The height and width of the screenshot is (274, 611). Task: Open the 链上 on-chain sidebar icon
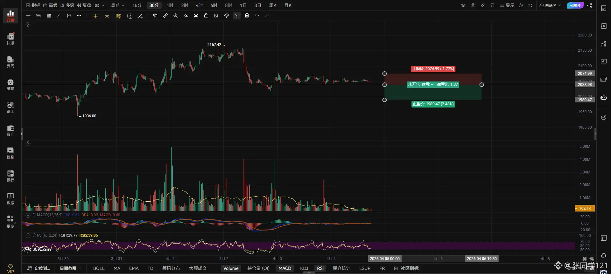point(11,107)
